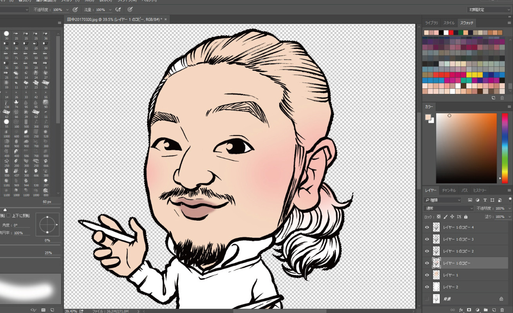
Task: Open layer fill 塗り dropdown arrow
Action: [x=509, y=217]
